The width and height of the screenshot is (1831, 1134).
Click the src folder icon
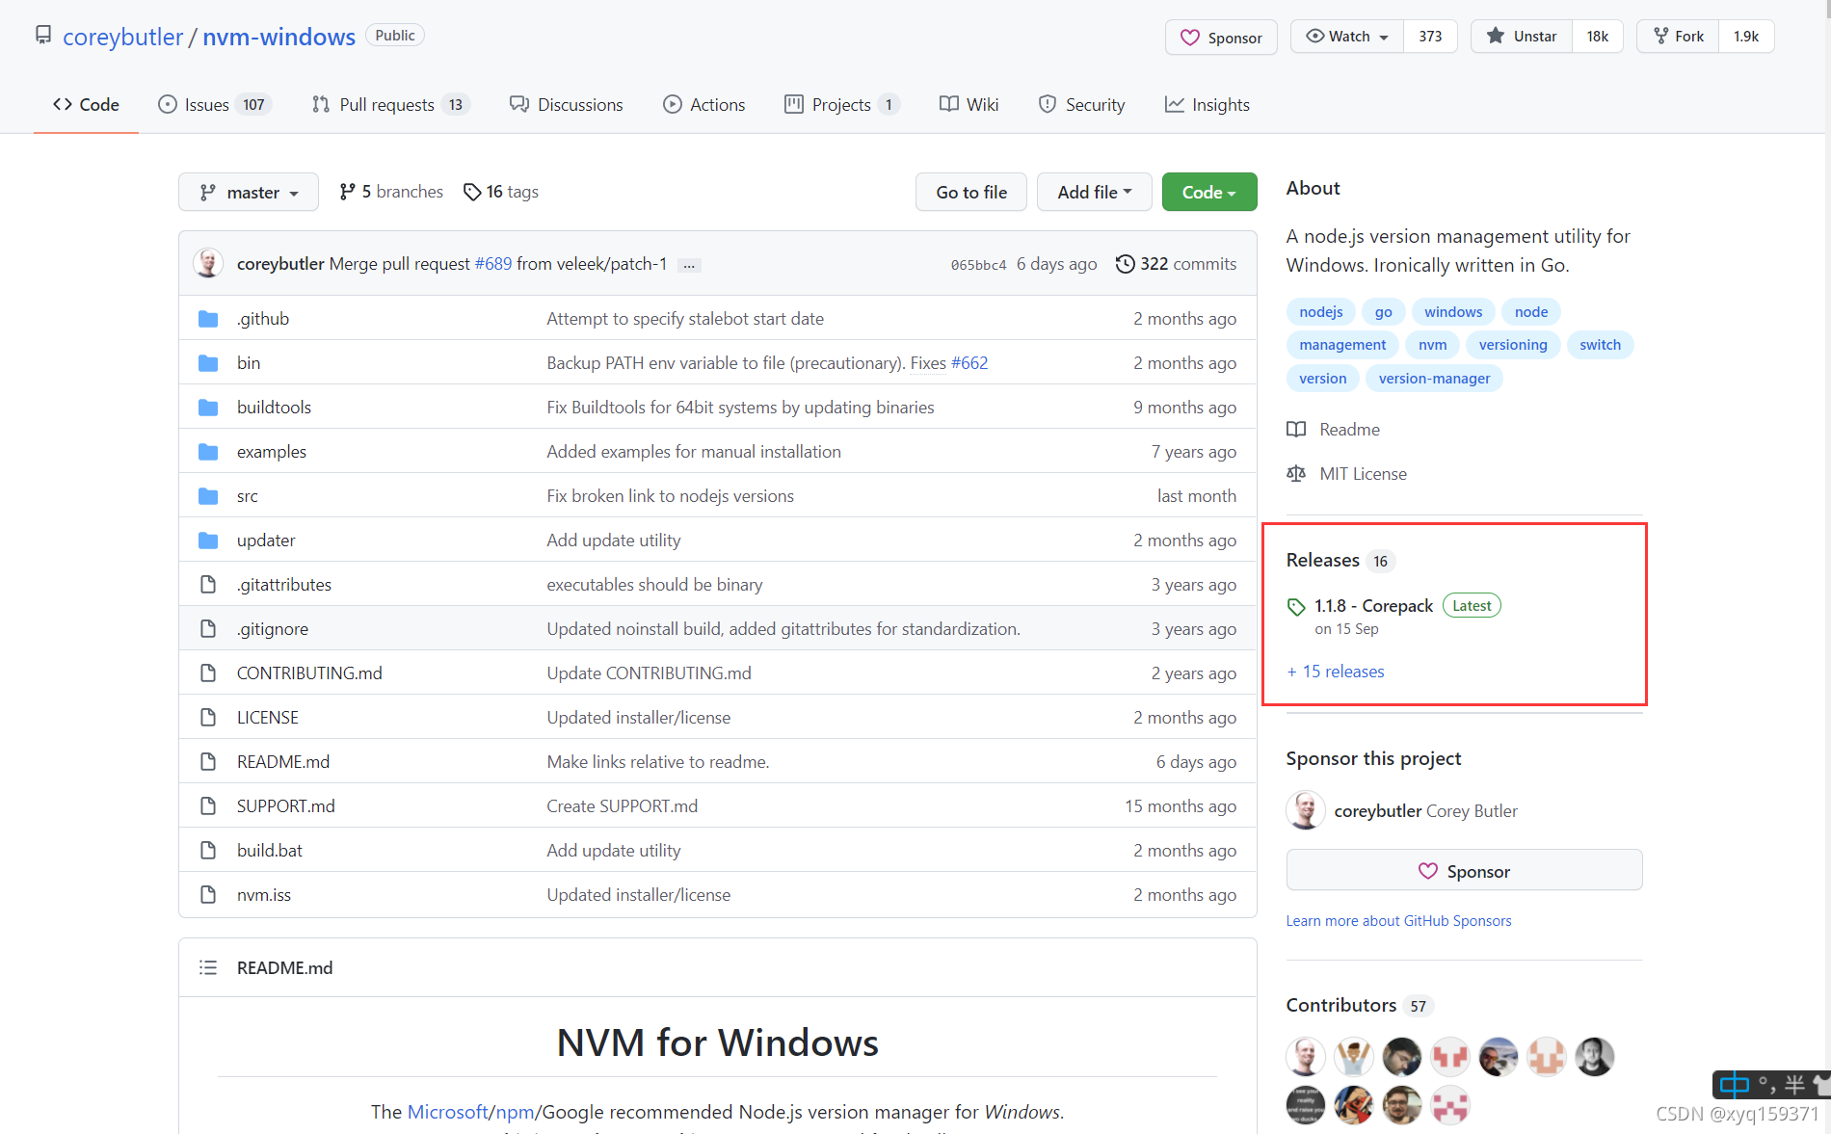(208, 496)
